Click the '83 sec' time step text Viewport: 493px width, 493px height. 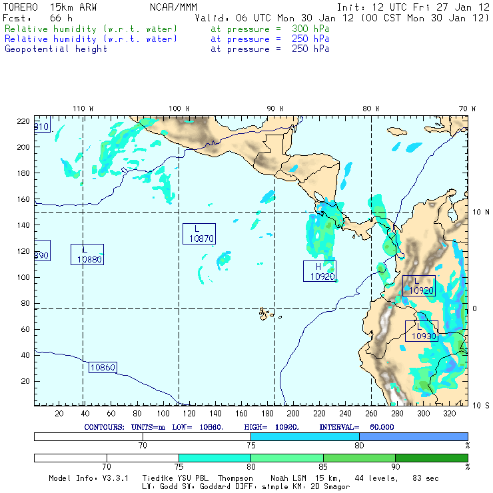tap(426, 478)
